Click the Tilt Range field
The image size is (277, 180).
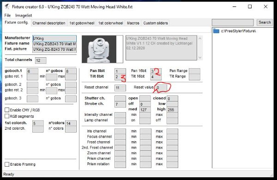[x=194, y=77]
